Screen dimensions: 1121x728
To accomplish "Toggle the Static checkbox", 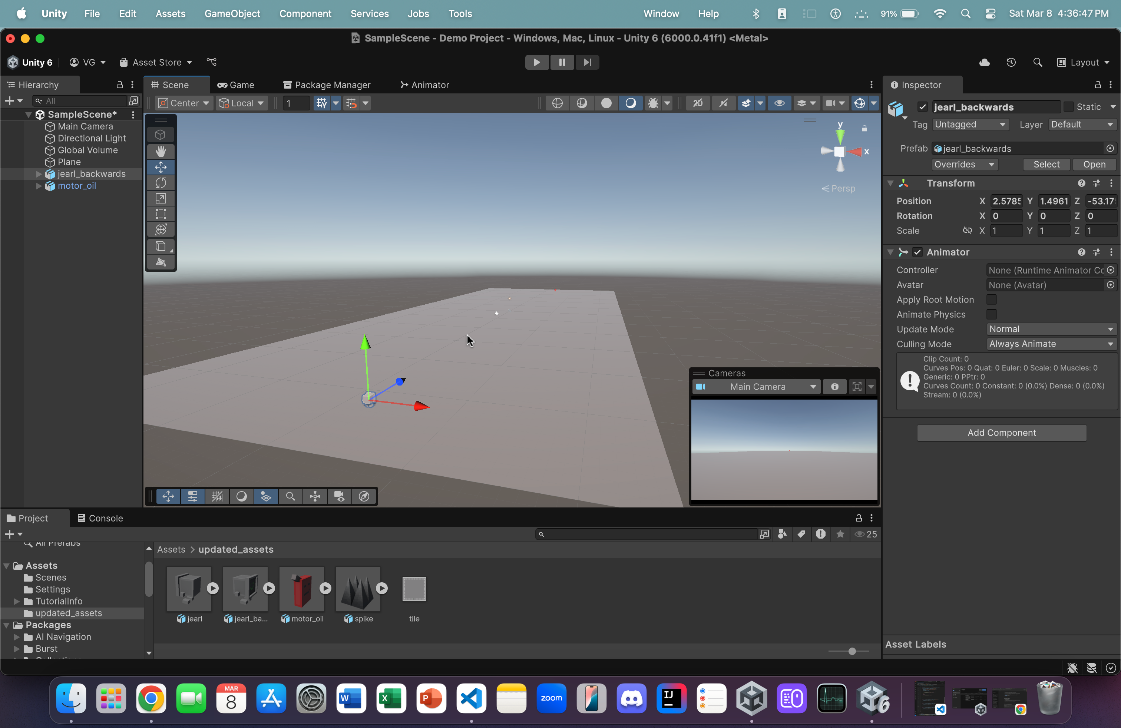I will [x=1068, y=107].
